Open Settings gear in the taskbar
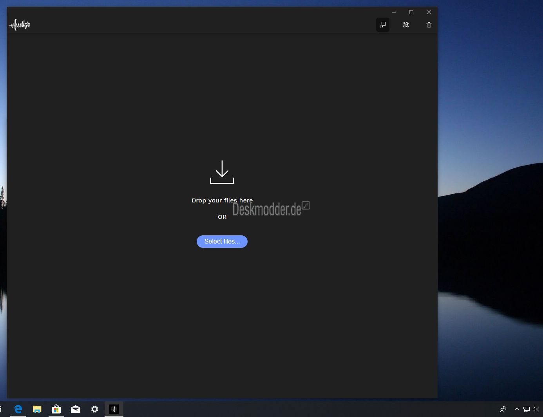The height and width of the screenshot is (417, 543). [x=95, y=409]
